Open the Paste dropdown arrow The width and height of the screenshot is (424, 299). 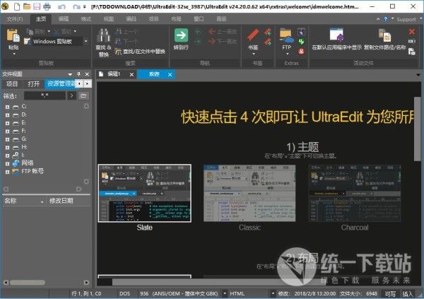pos(14,54)
